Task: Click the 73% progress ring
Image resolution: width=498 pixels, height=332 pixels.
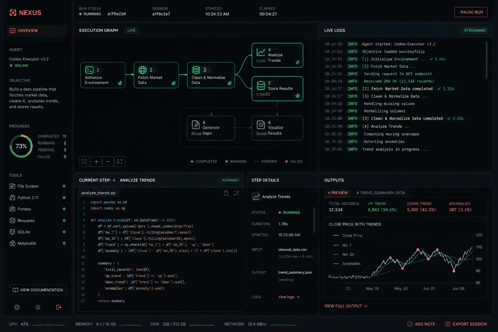Action: click(x=21, y=146)
